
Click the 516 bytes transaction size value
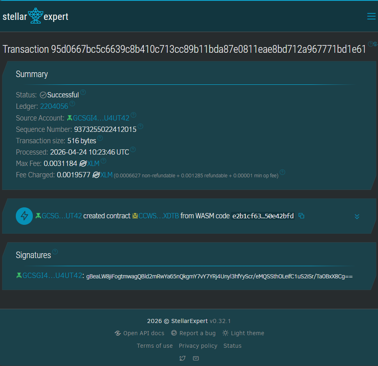82,141
